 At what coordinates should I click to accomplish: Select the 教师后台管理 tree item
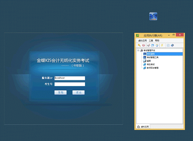point(152,68)
